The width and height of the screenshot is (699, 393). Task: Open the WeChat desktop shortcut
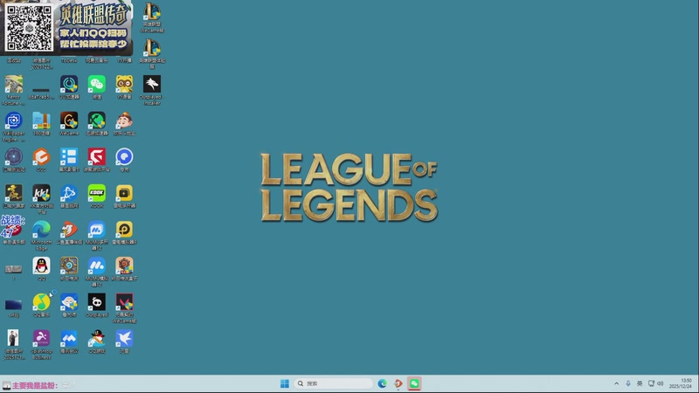[97, 85]
